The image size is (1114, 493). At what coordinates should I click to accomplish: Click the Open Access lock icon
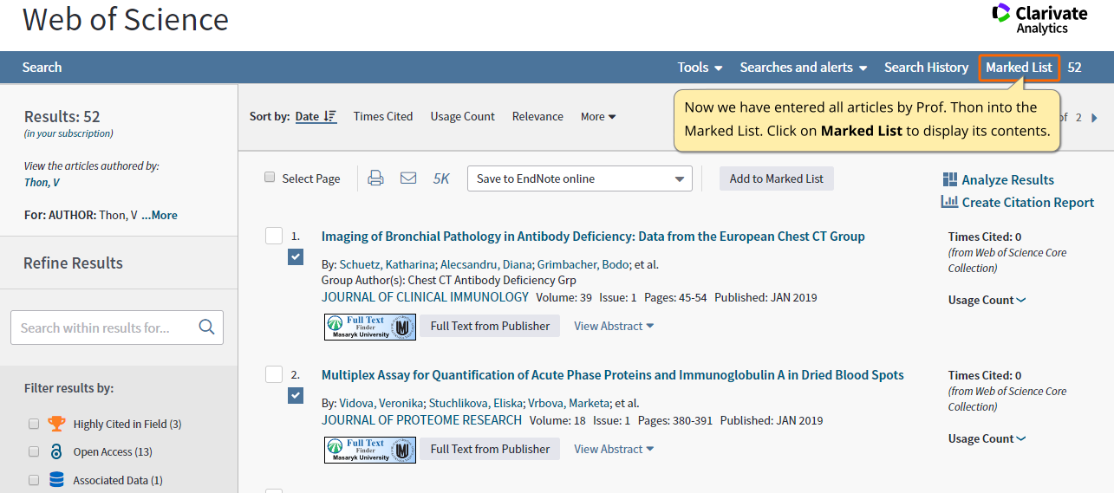56,451
